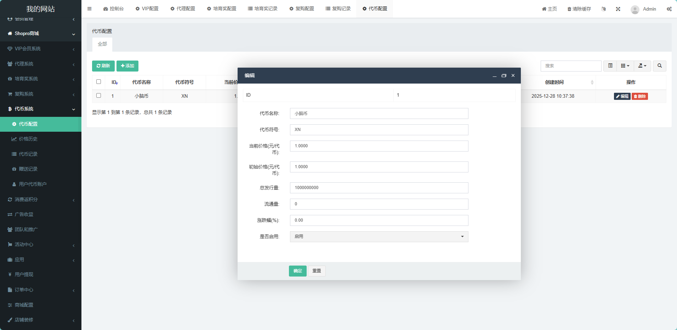Open the settings gears icon top-right
The height and width of the screenshot is (330, 677).
[x=669, y=9]
